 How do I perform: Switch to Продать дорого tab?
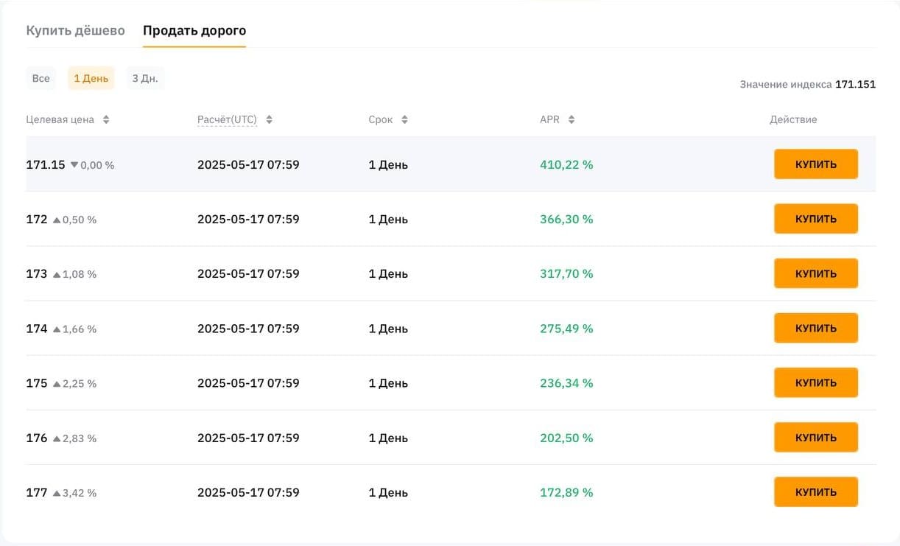click(x=194, y=31)
